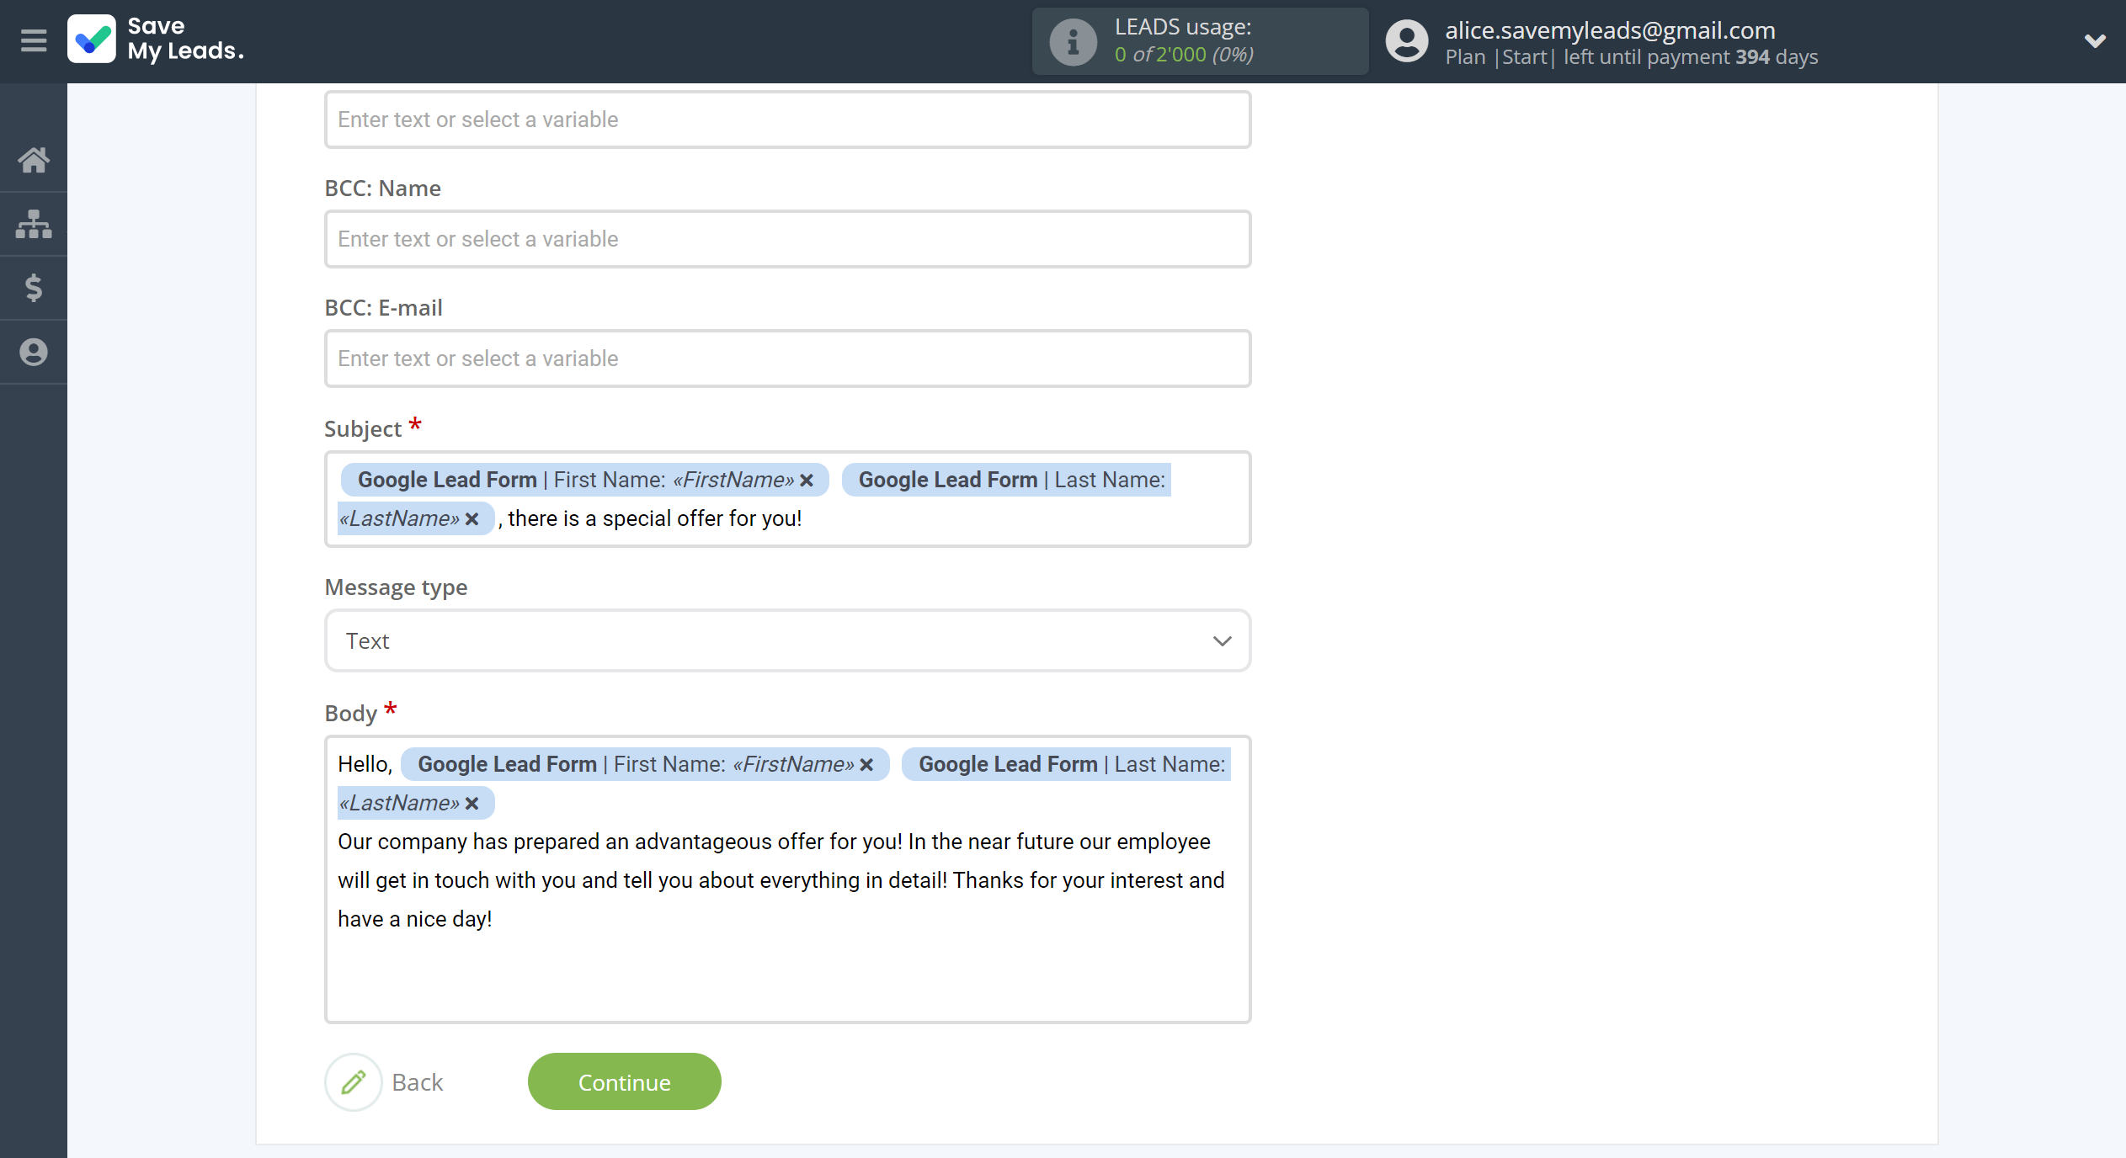The image size is (2126, 1158).
Task: Open profile icon in sidebar
Action: pyautogui.click(x=34, y=352)
